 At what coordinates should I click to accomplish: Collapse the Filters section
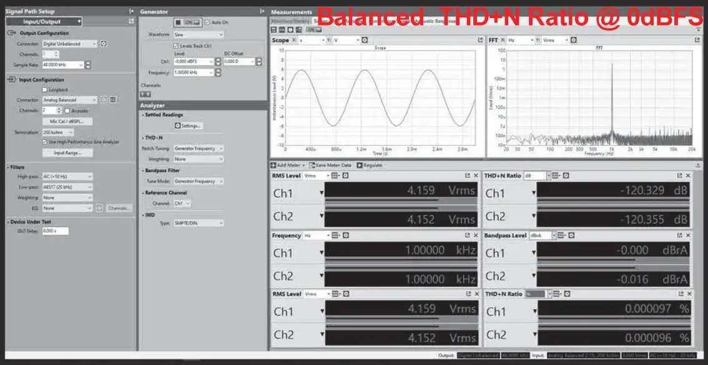[8, 167]
